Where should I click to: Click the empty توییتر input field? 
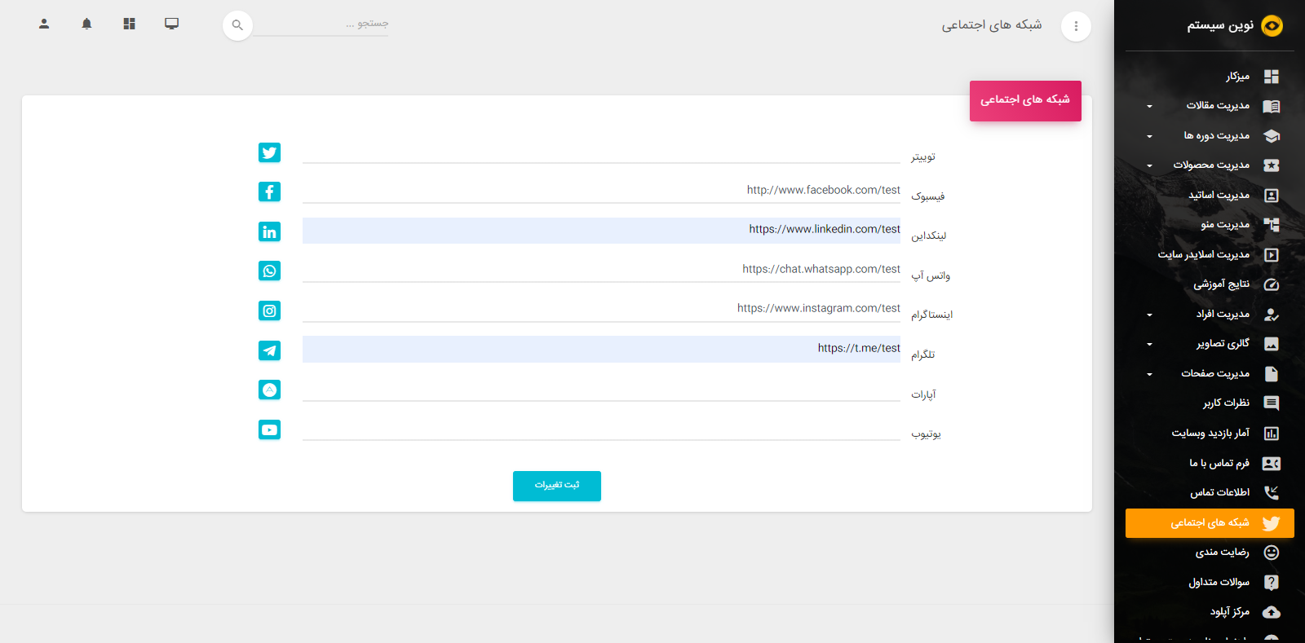pos(601,152)
